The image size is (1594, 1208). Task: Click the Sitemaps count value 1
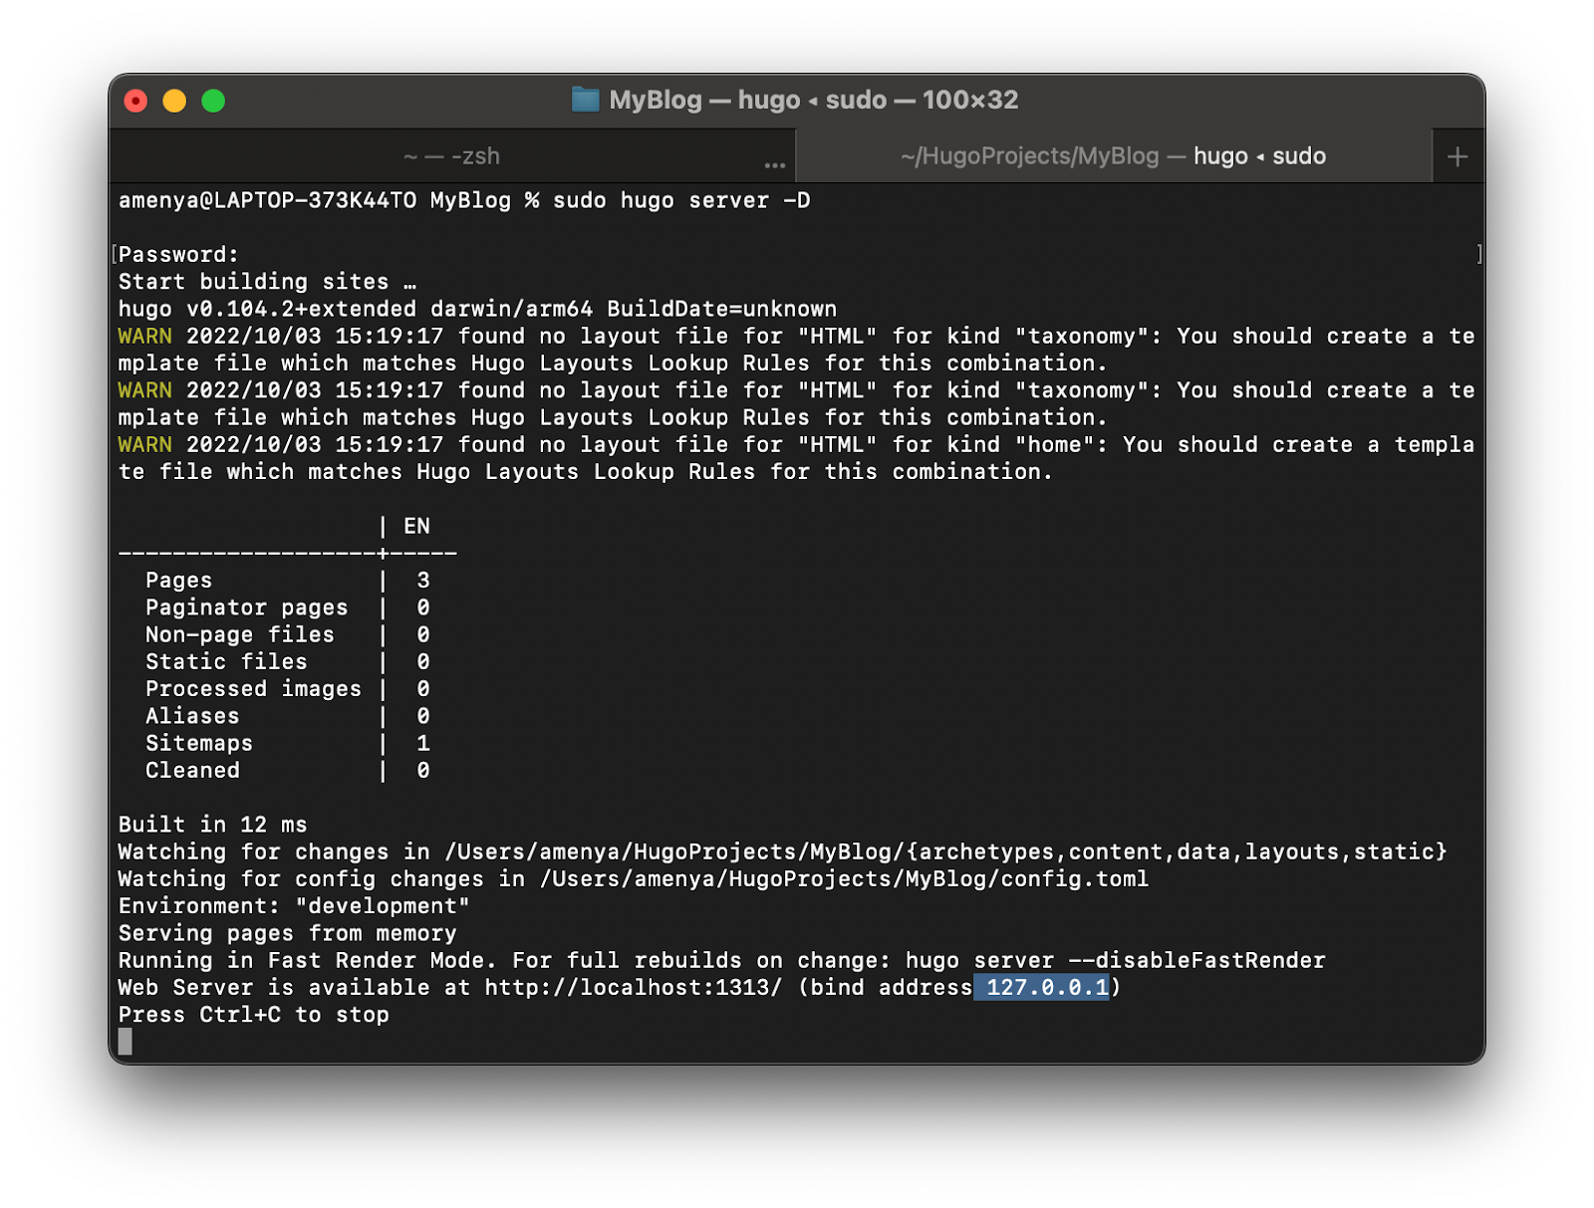[x=423, y=743]
